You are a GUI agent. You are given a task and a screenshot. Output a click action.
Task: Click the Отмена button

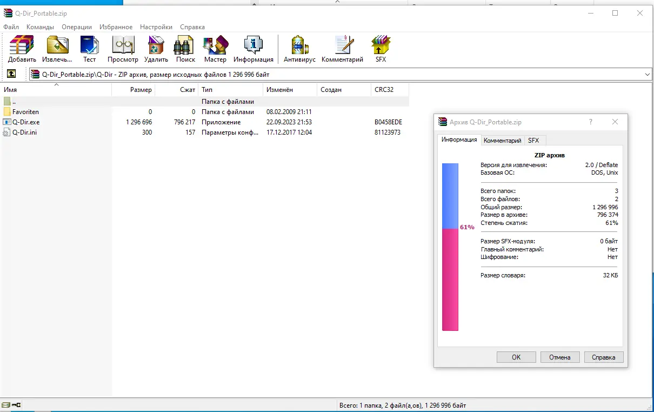point(560,357)
